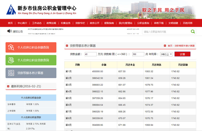
Task: Open the 首页 menu item
Action: pyautogui.click(x=10, y=23)
